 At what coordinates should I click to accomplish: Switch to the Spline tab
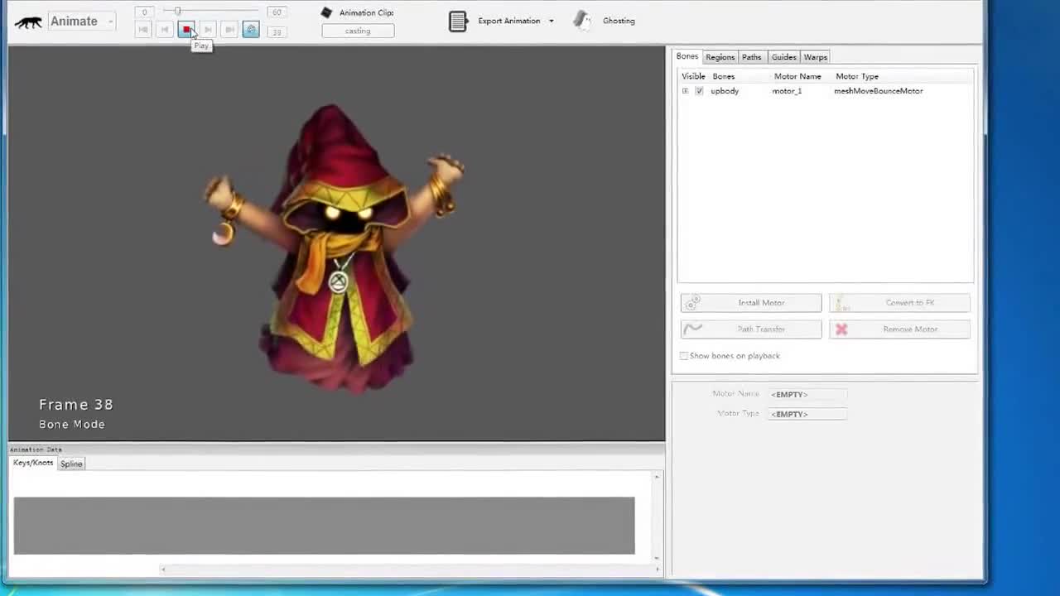coord(71,464)
